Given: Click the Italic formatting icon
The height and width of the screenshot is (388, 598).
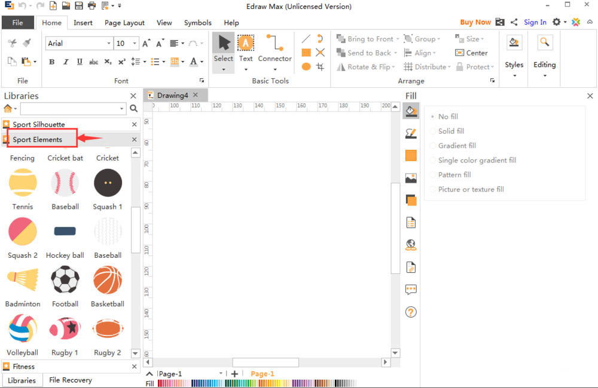Looking at the screenshot, I should [65, 62].
